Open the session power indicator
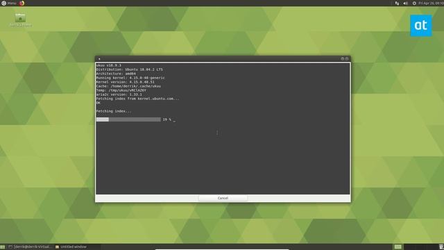Viewport: 444px width, 250px height. [x=414, y=3]
